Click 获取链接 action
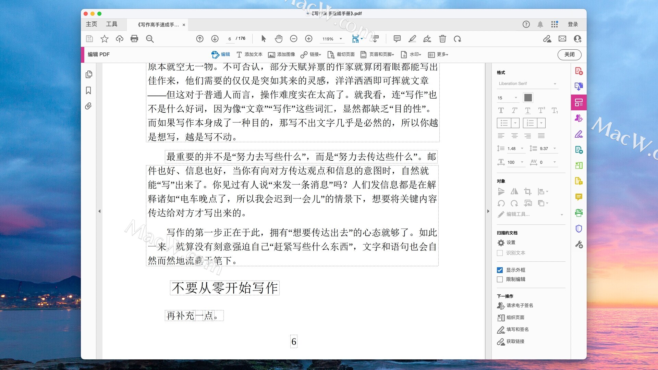 coord(511,342)
